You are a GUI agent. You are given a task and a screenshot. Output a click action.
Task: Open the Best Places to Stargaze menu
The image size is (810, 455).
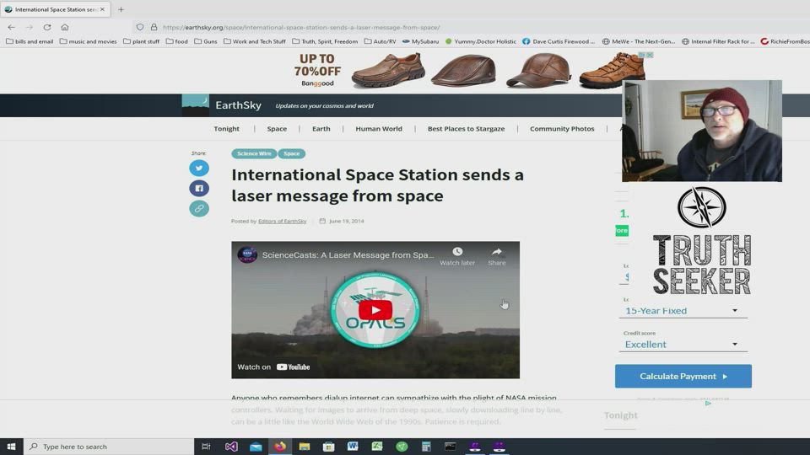click(466, 129)
